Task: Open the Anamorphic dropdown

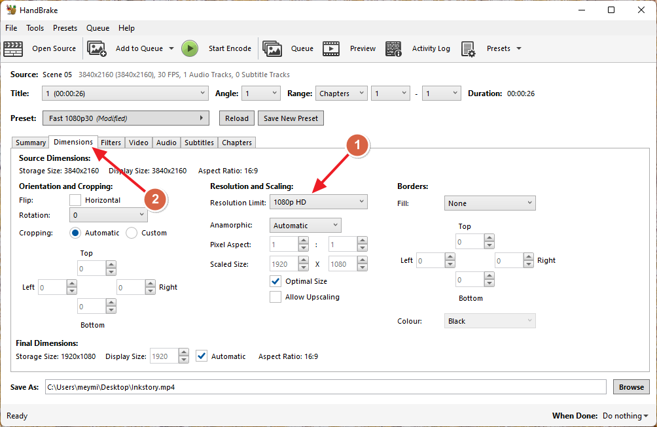Action: 306,226
